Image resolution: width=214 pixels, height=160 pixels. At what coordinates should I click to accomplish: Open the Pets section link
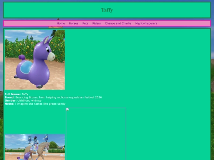(x=85, y=23)
